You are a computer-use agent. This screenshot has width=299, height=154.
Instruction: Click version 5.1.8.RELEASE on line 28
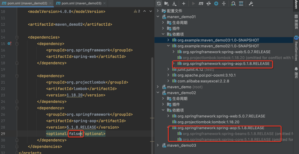[x=81, y=127]
